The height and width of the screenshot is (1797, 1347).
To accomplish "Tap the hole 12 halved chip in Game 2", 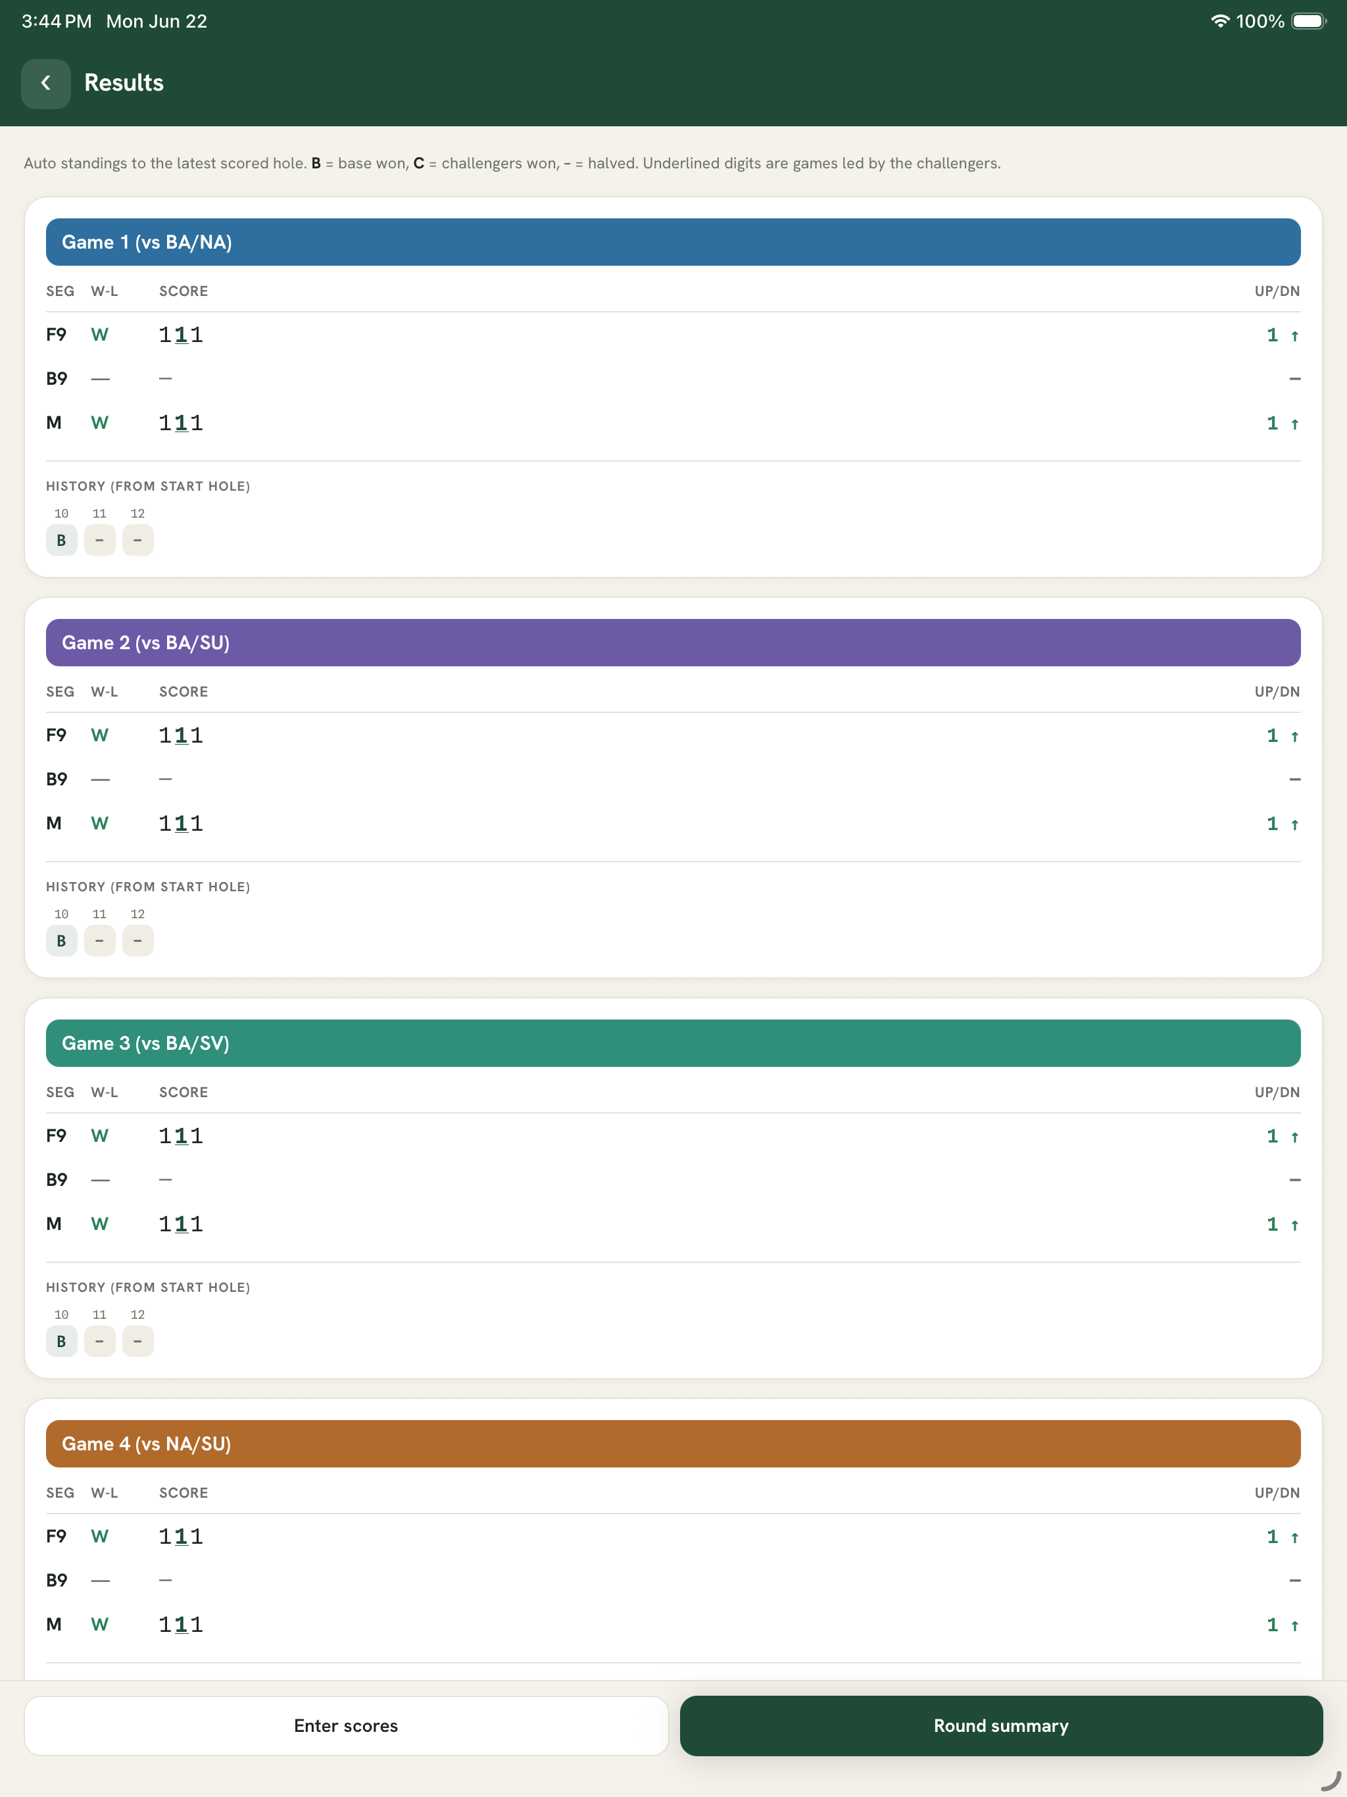I will pos(138,941).
